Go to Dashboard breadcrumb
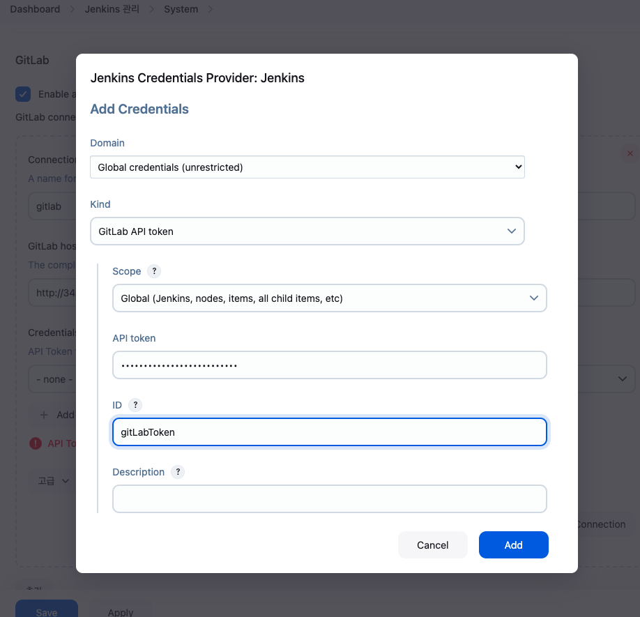The image size is (640, 617). click(35, 9)
